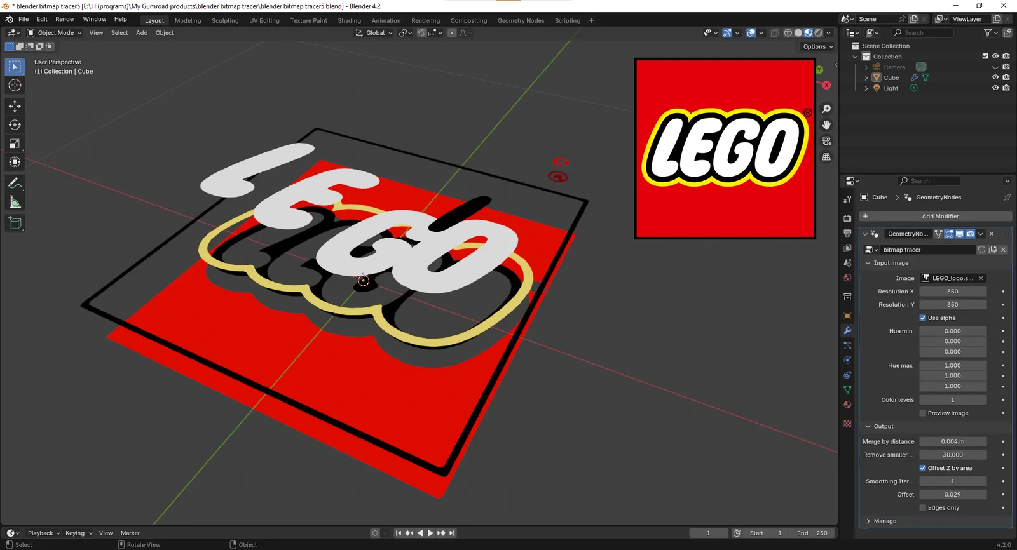Screen dimensions: 1017x550
Task: Open the viewport Options button
Action: pyautogui.click(x=817, y=46)
